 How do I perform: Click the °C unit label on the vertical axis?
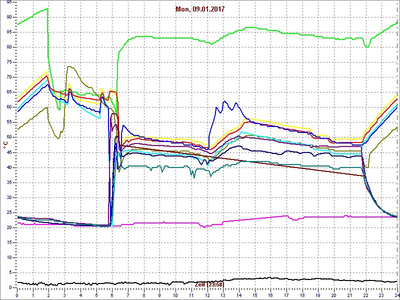click(x=5, y=144)
